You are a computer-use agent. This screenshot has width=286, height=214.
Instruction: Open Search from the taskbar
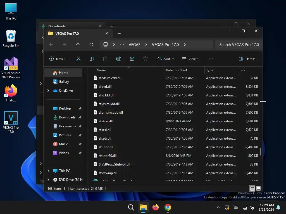click(x=131, y=207)
